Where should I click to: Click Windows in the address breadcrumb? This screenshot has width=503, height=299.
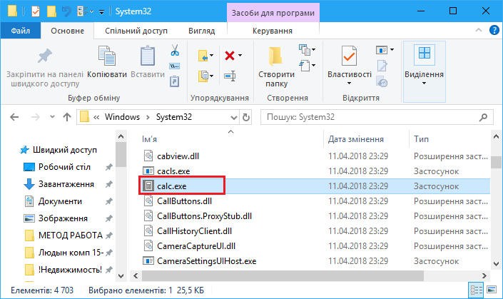tap(122, 117)
